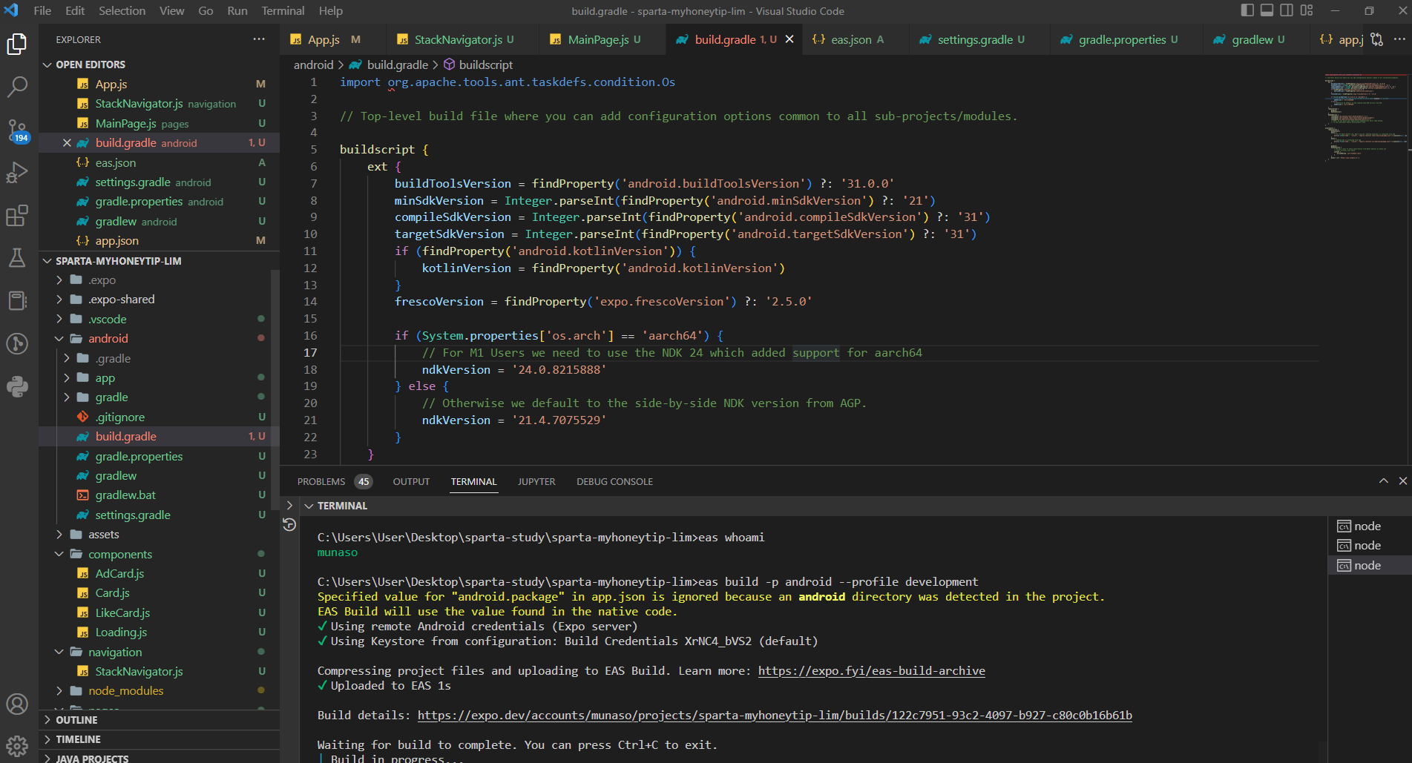
Task: Open gradlew.bat in file tree
Action: point(125,495)
